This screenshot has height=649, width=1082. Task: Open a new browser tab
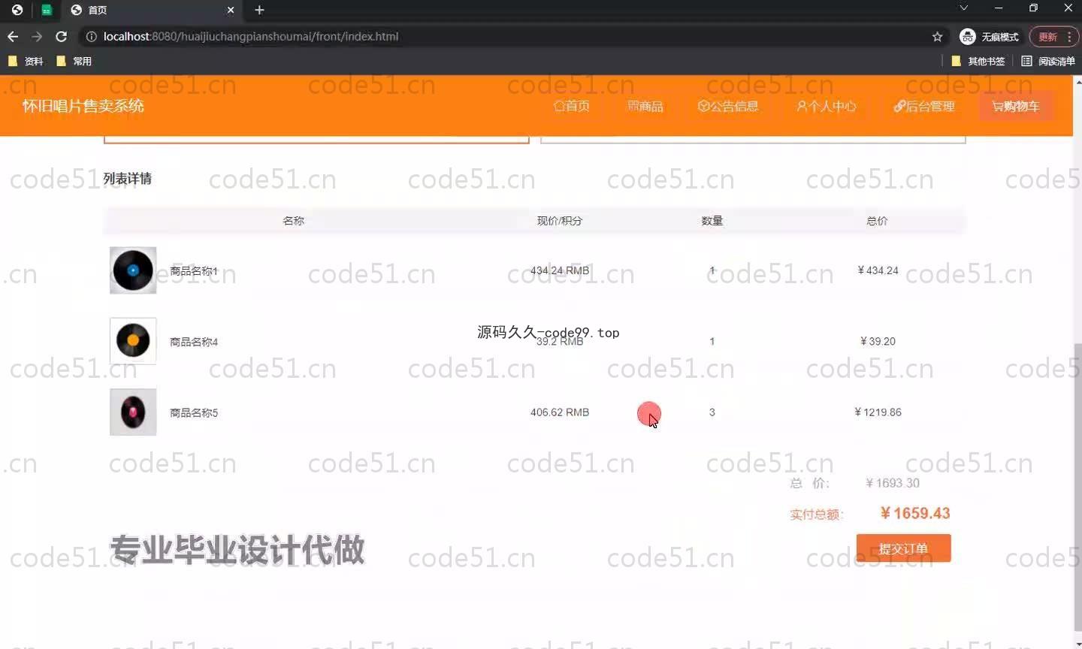pyautogui.click(x=259, y=10)
